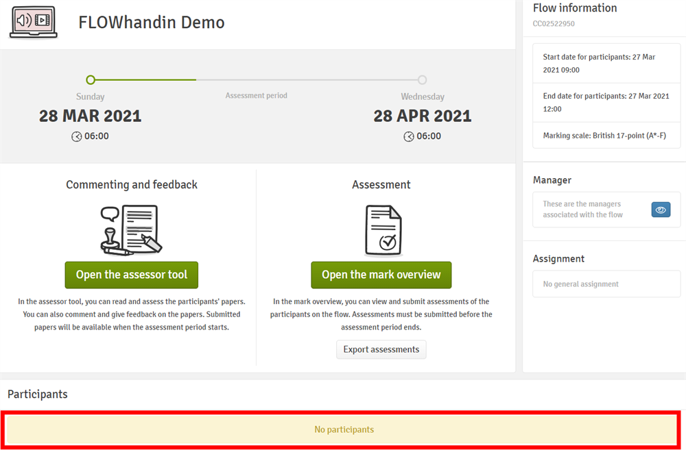This screenshot has width=686, height=450.
Task: Click the flow code CC02522950
Action: [x=554, y=24]
